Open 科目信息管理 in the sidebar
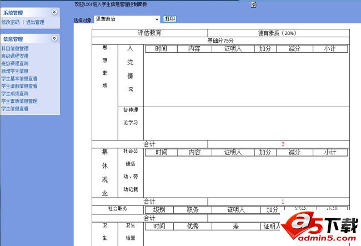Screen dimensions: 361x246 click(x=15, y=48)
